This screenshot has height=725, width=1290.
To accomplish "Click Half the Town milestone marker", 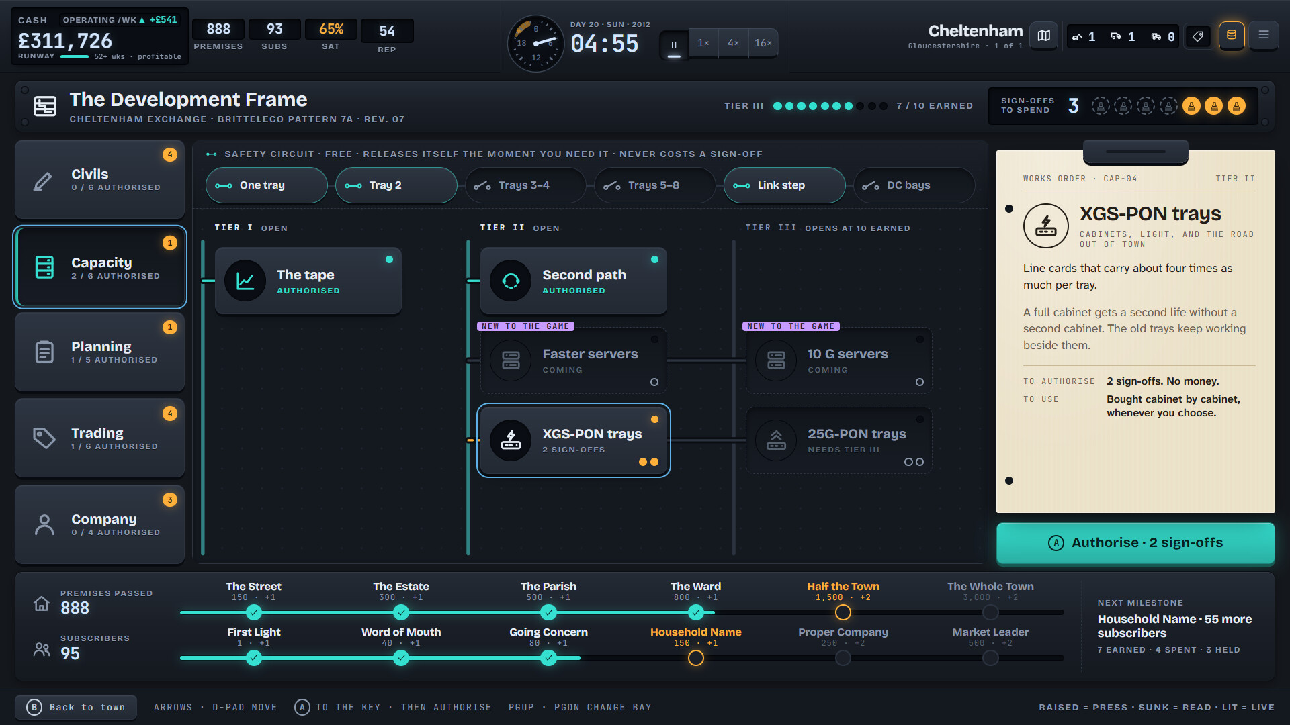I will point(843,612).
